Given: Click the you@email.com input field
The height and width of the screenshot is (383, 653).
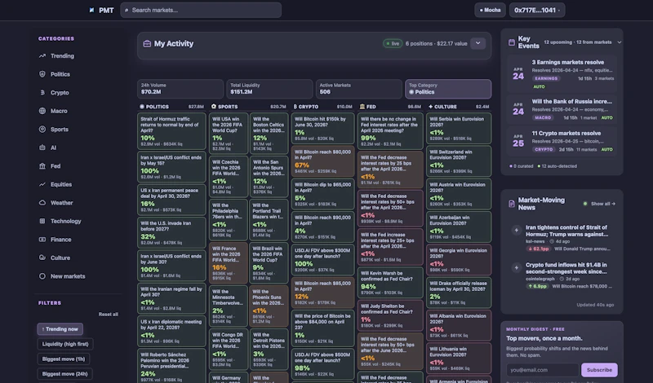Looking at the screenshot, I should (x=542, y=370).
